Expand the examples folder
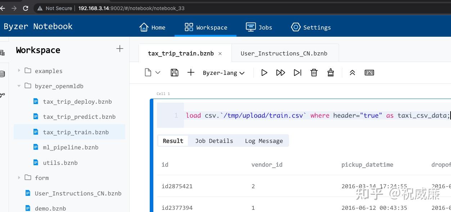This screenshot has height=212, width=451. pos(19,71)
